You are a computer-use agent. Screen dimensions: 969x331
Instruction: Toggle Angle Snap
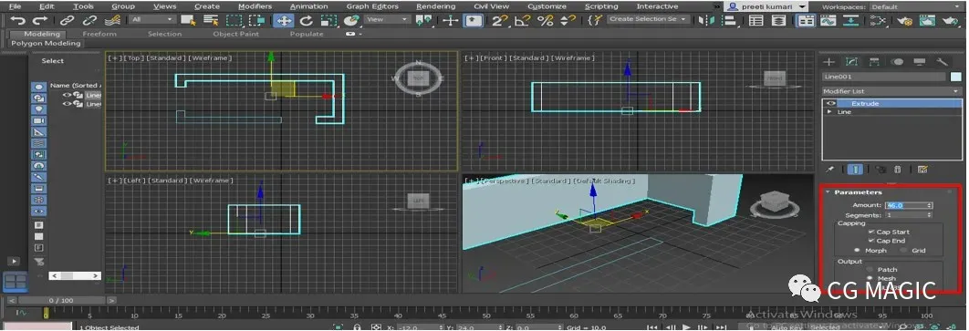(x=522, y=20)
